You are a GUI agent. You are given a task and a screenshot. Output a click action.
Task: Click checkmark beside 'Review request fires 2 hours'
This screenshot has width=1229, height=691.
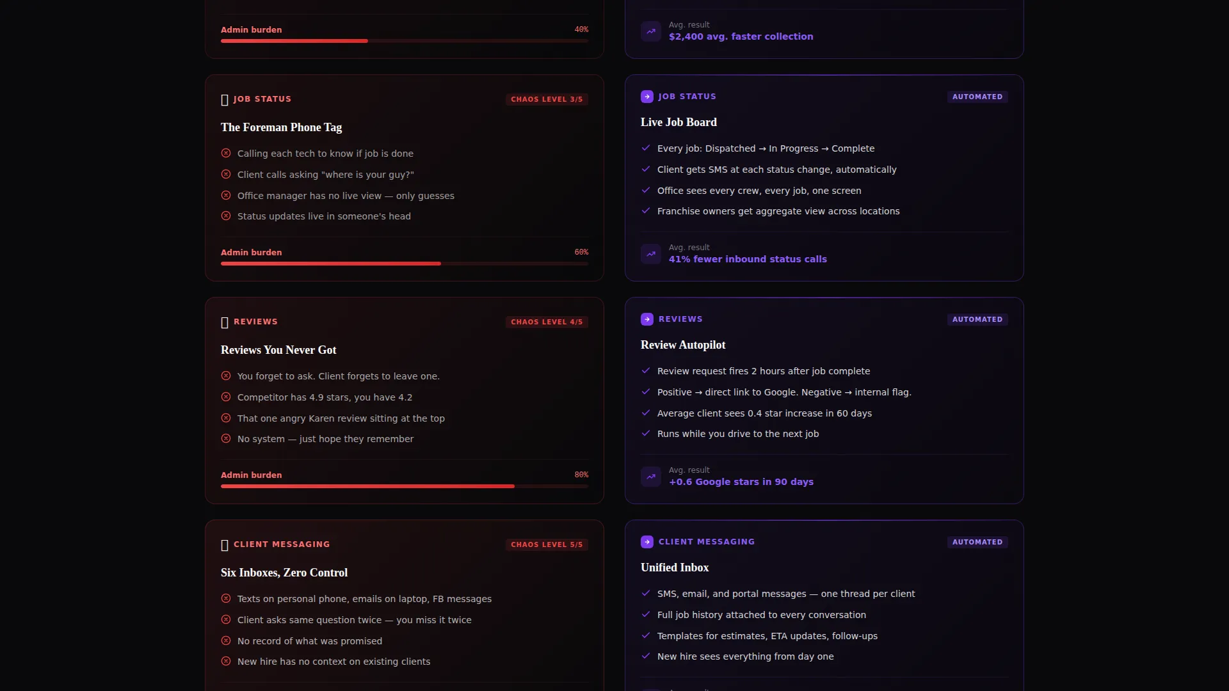click(x=646, y=371)
